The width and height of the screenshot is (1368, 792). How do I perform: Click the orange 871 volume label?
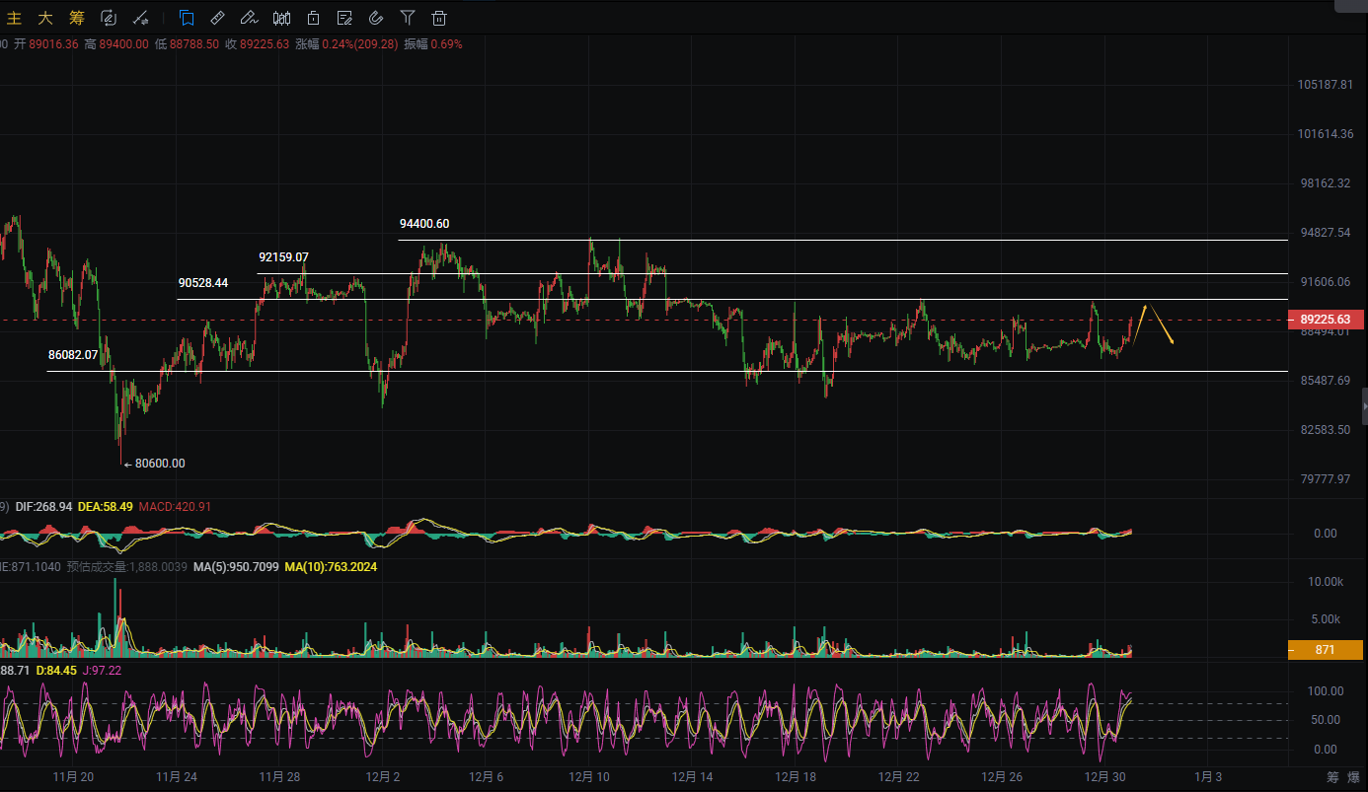[1326, 650]
